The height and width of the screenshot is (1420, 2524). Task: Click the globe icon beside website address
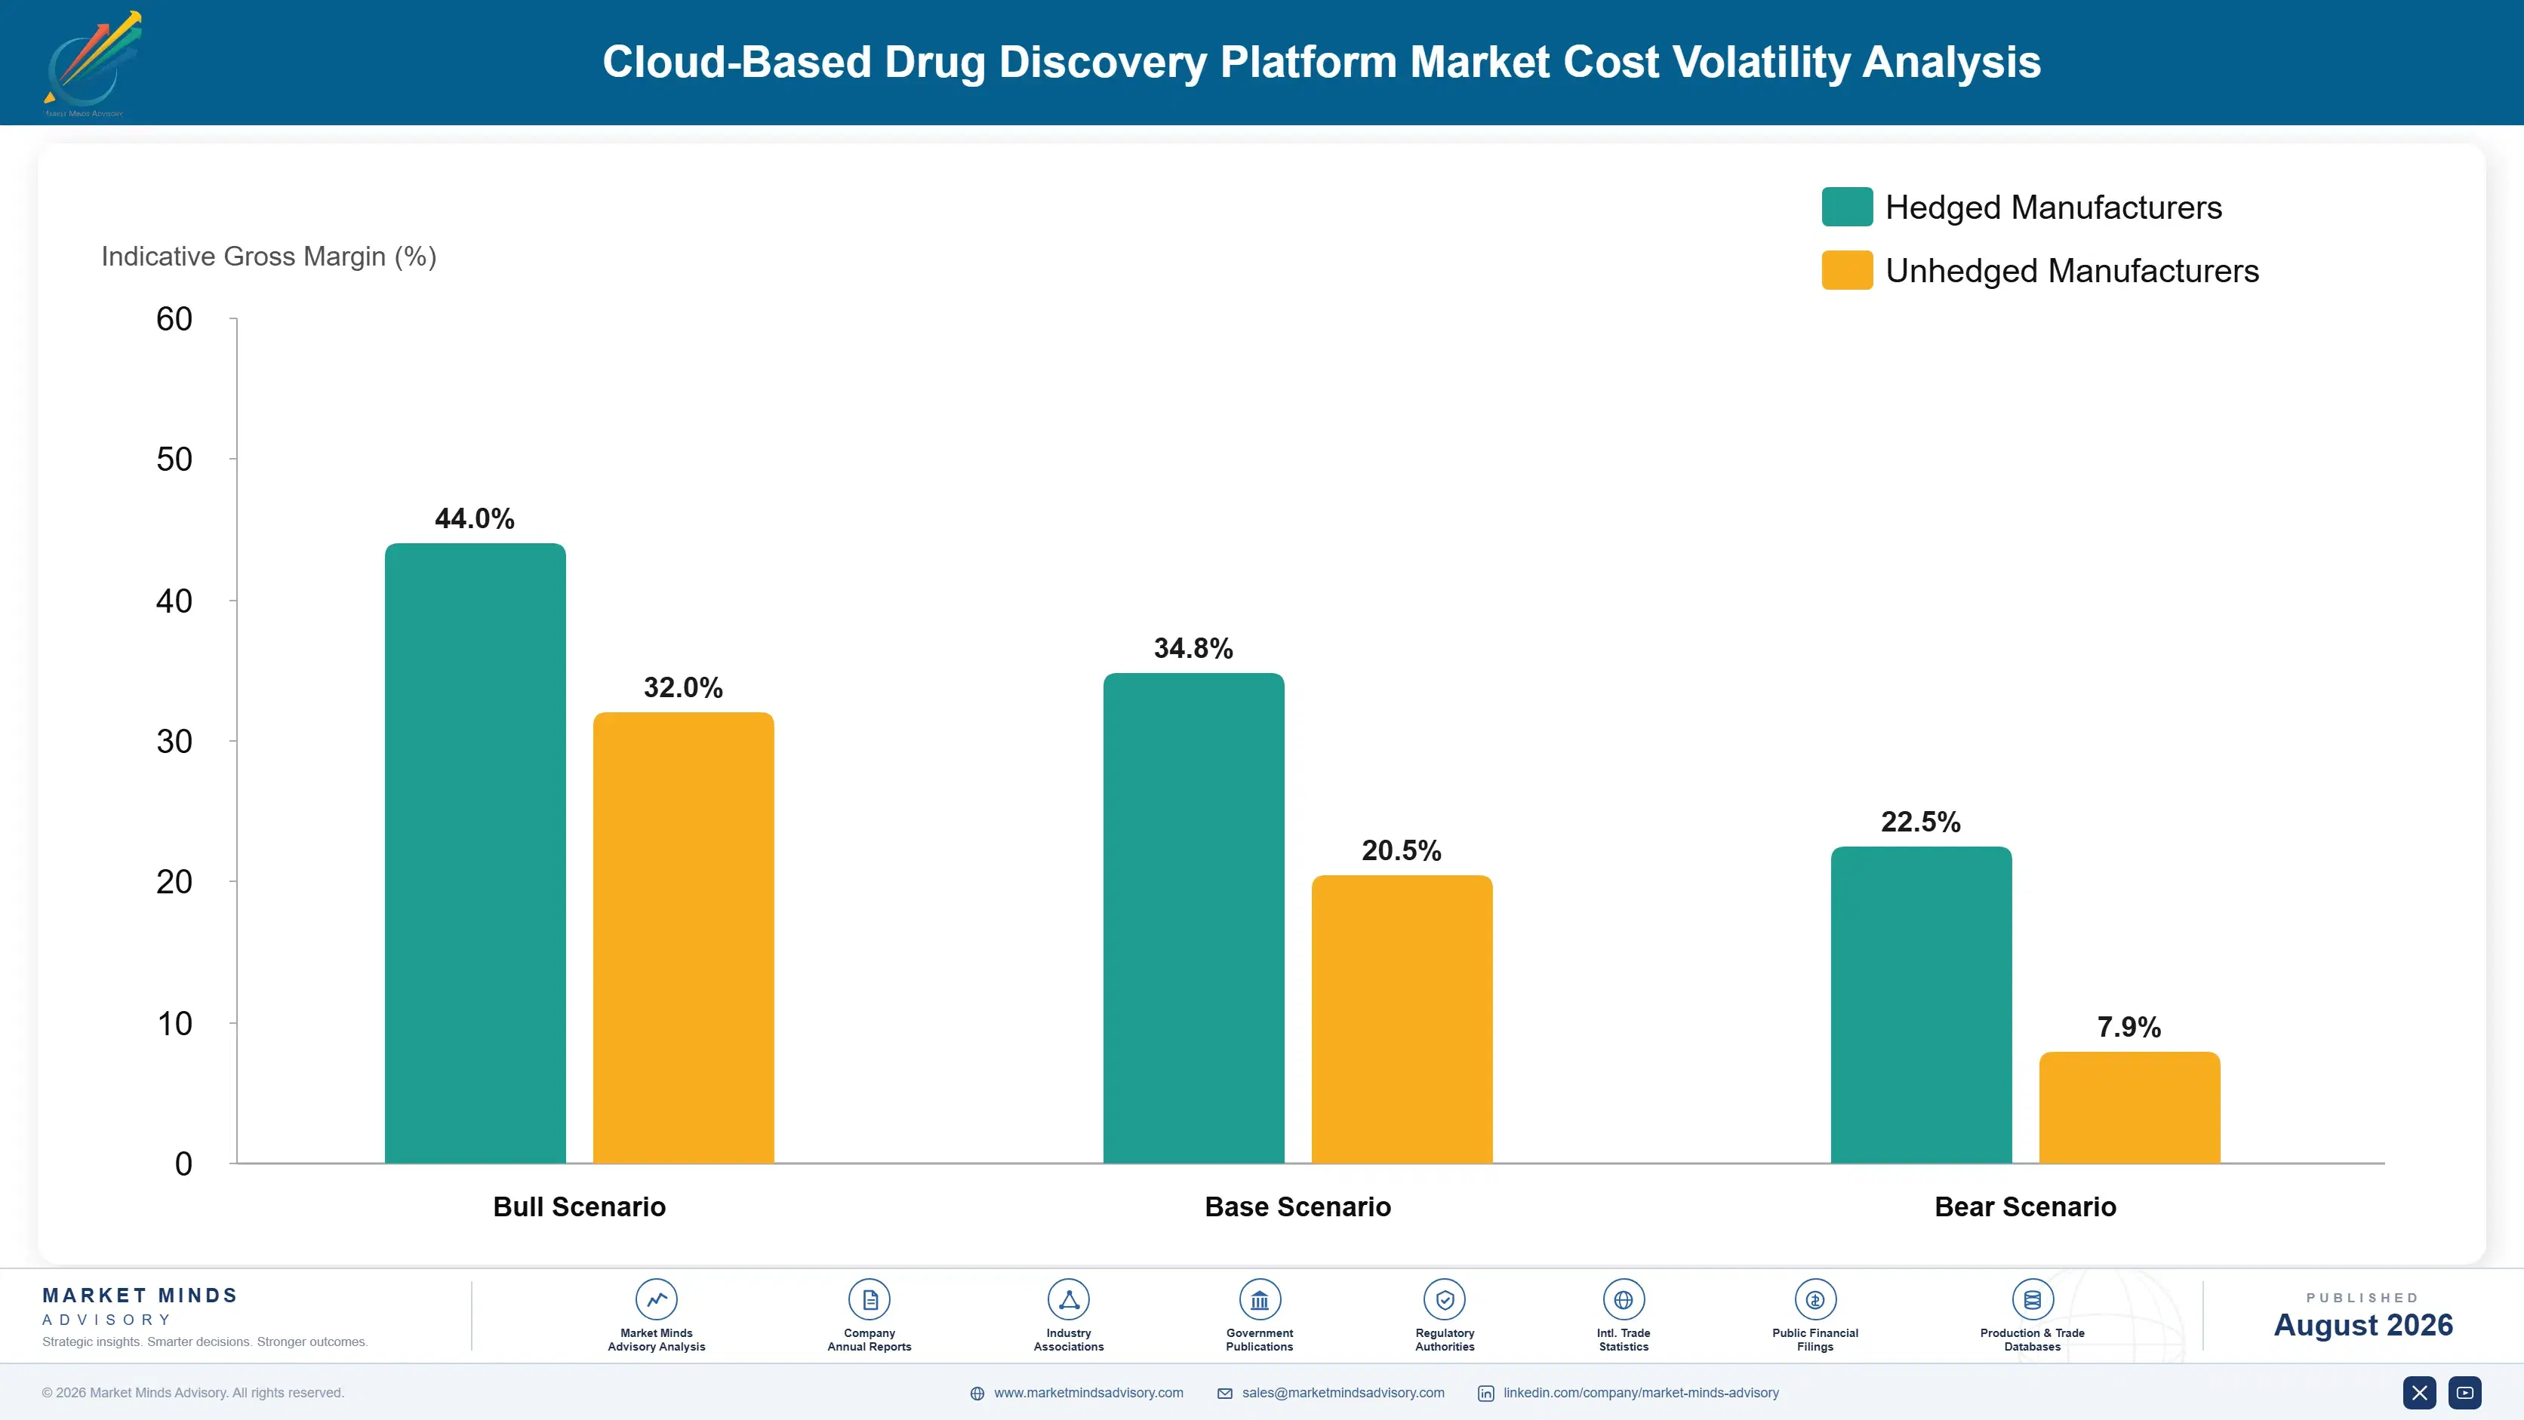click(977, 1394)
